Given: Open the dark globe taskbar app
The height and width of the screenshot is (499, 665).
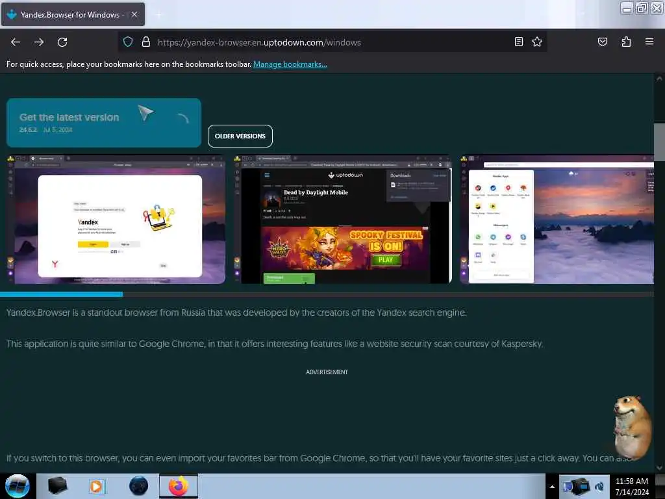Looking at the screenshot, I should (138, 486).
